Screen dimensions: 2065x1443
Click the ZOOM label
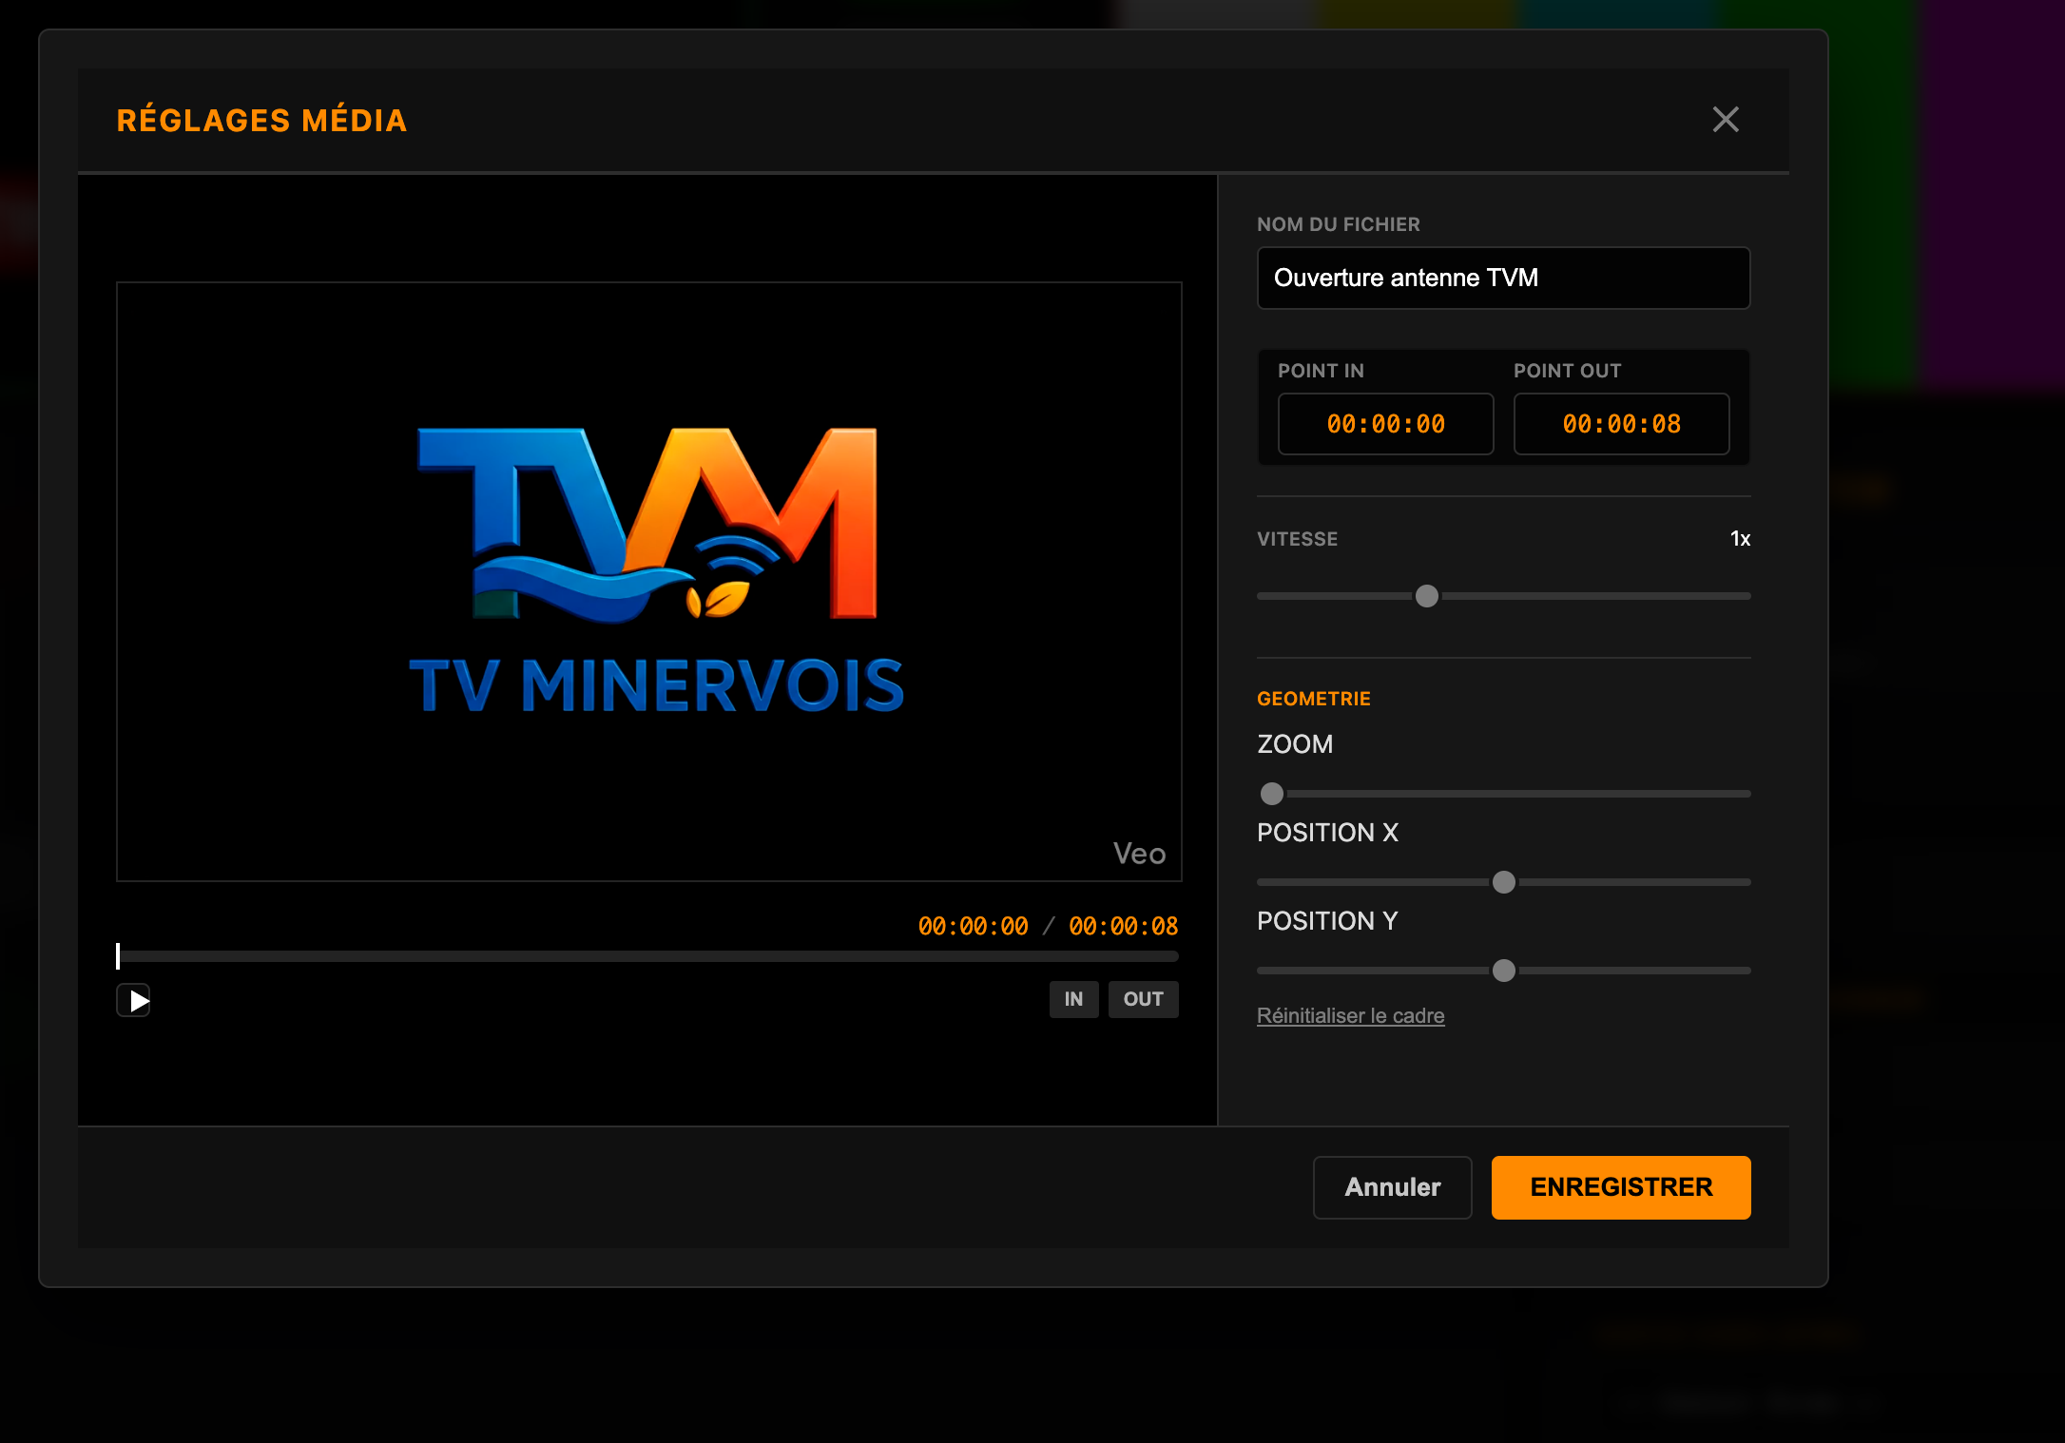click(x=1295, y=744)
